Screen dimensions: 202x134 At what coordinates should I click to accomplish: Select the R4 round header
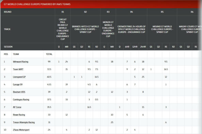(131, 12)
